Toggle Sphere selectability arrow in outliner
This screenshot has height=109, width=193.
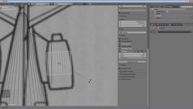tap(190, 18)
